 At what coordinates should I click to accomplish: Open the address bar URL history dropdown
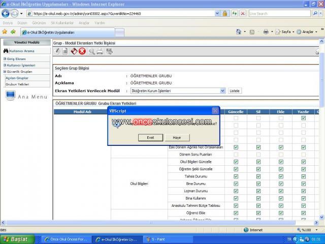[x=217, y=14]
